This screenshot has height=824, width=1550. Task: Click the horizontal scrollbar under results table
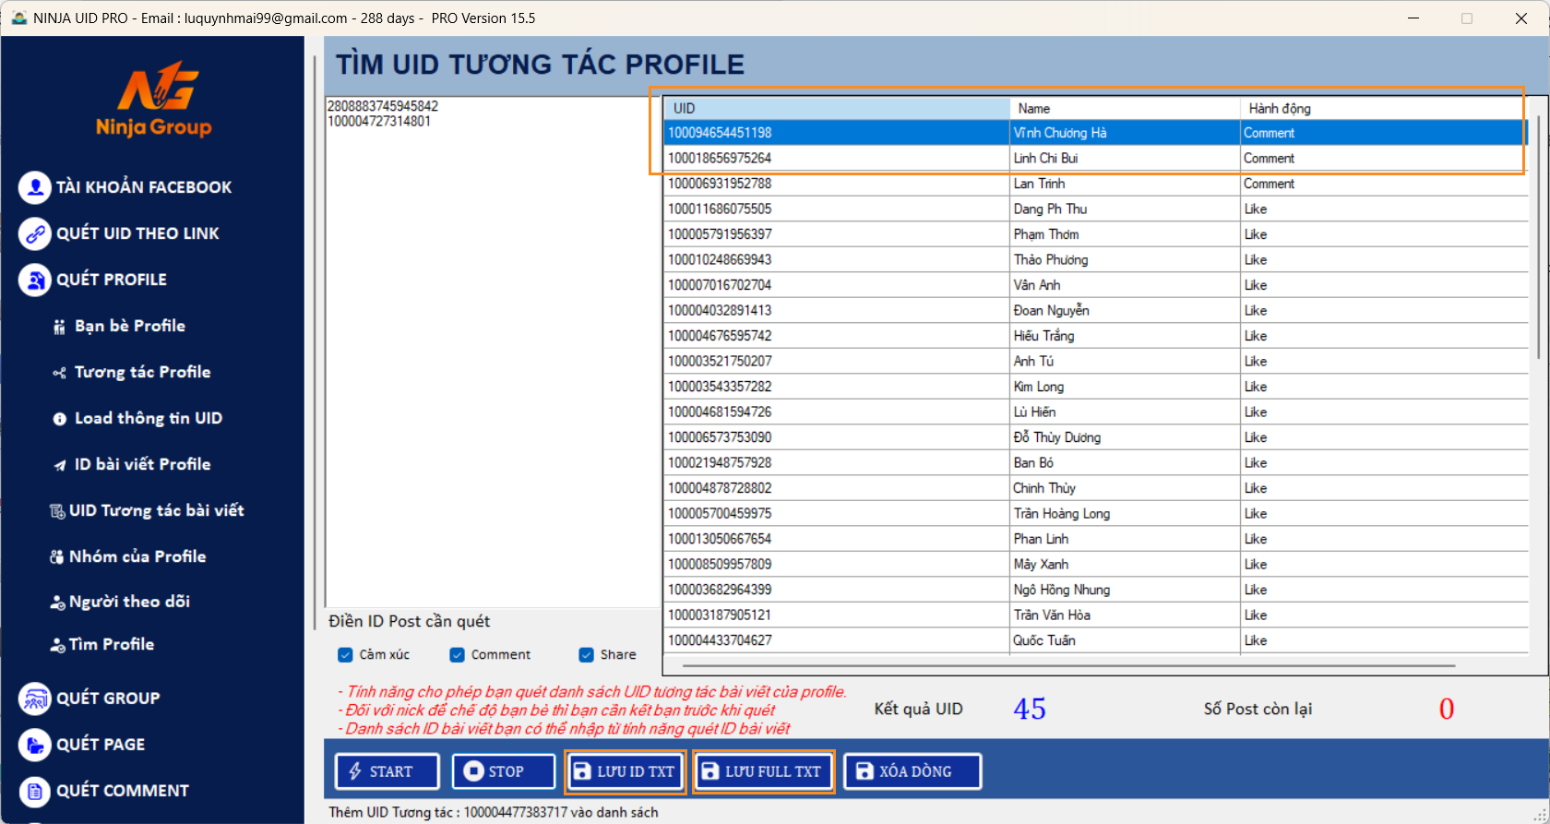pos(1068,664)
